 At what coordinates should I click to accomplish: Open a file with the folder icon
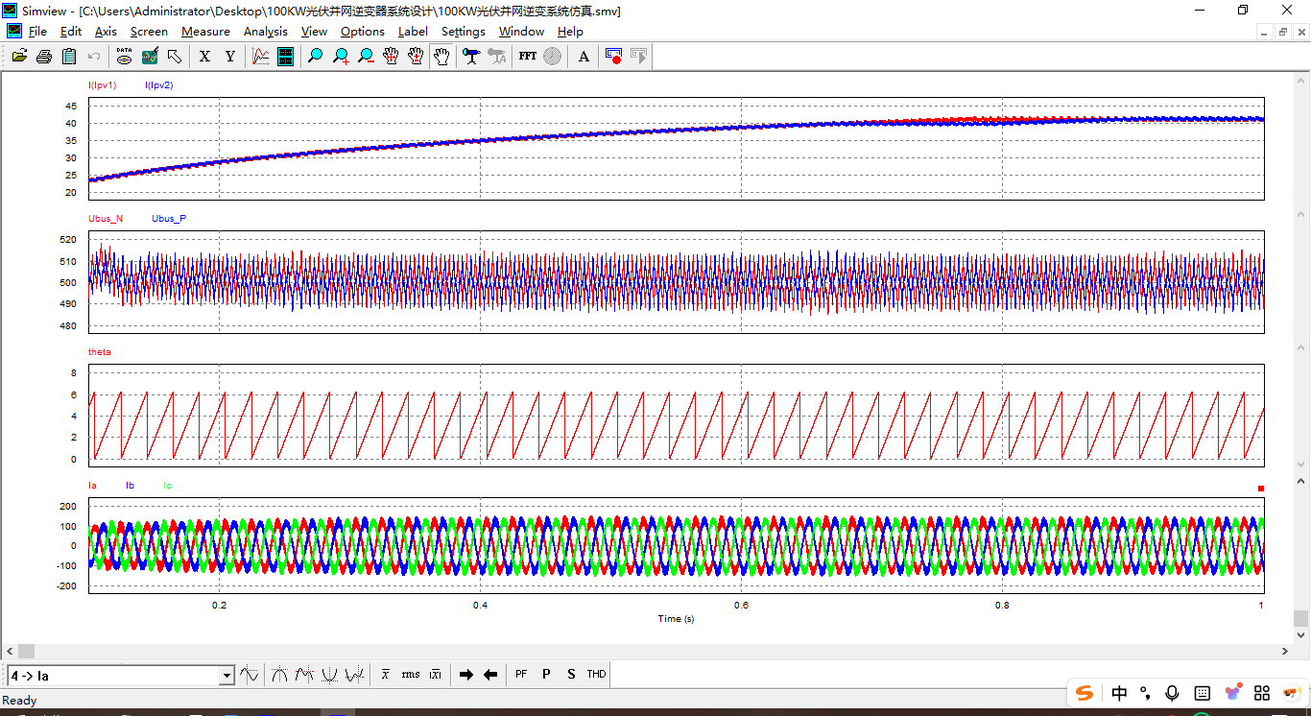tap(19, 57)
